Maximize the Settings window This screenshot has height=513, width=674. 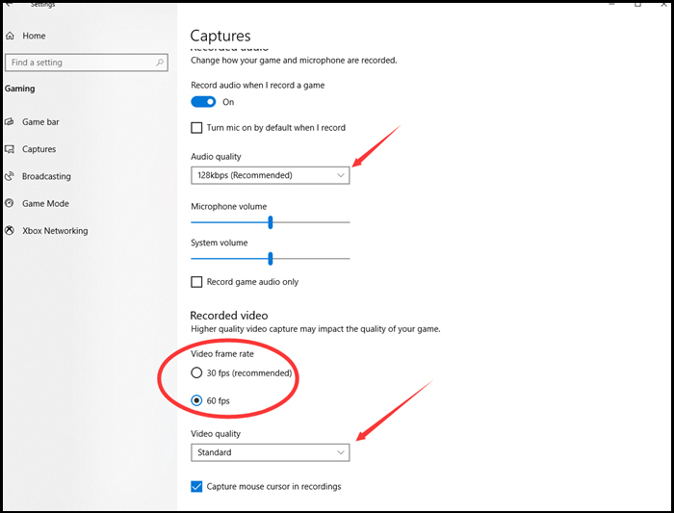pyautogui.click(x=636, y=5)
